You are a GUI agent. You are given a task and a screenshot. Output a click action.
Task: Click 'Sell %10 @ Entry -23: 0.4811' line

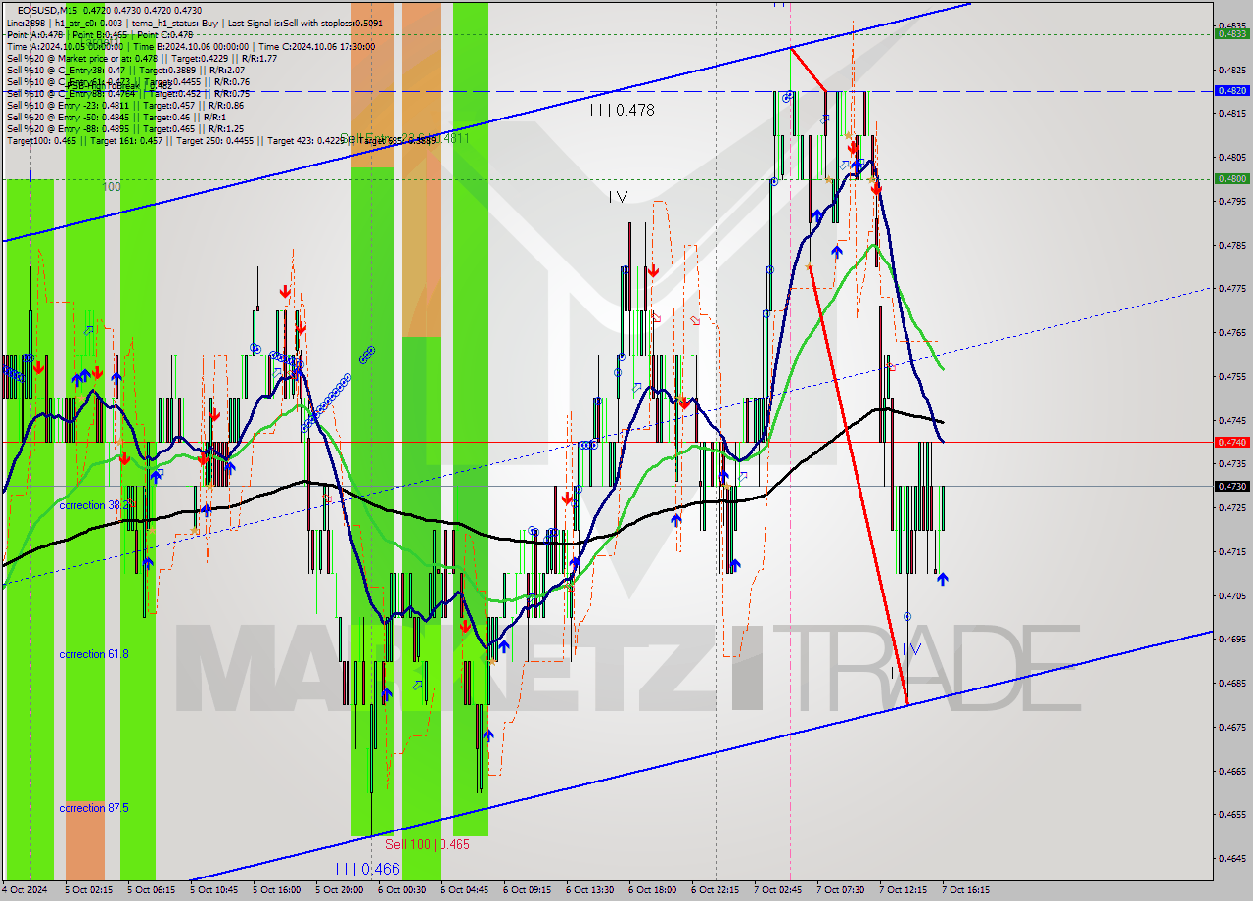pos(125,105)
